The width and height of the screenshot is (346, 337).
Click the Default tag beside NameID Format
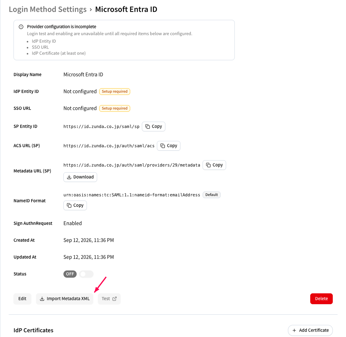[x=211, y=195]
